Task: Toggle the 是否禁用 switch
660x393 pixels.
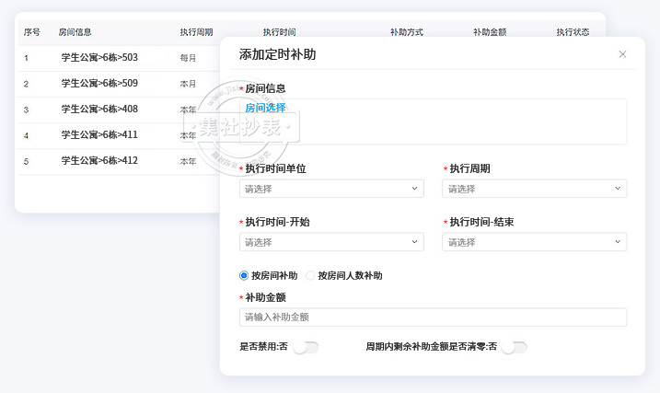Action: pyautogui.click(x=306, y=347)
